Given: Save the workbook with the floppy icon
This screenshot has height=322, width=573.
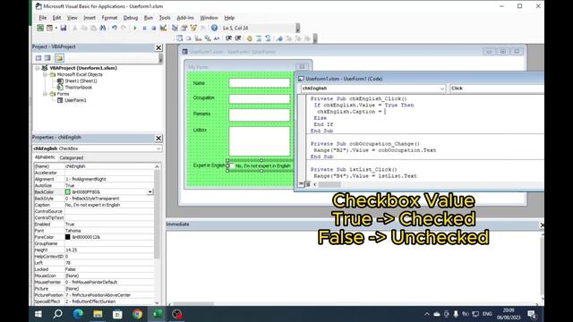Looking at the screenshot, I should coord(64,28).
